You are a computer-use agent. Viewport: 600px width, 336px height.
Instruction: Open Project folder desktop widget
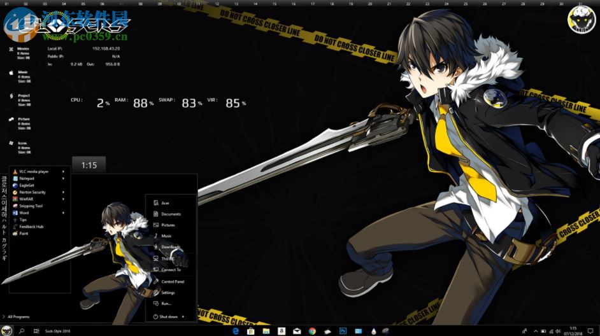point(20,100)
